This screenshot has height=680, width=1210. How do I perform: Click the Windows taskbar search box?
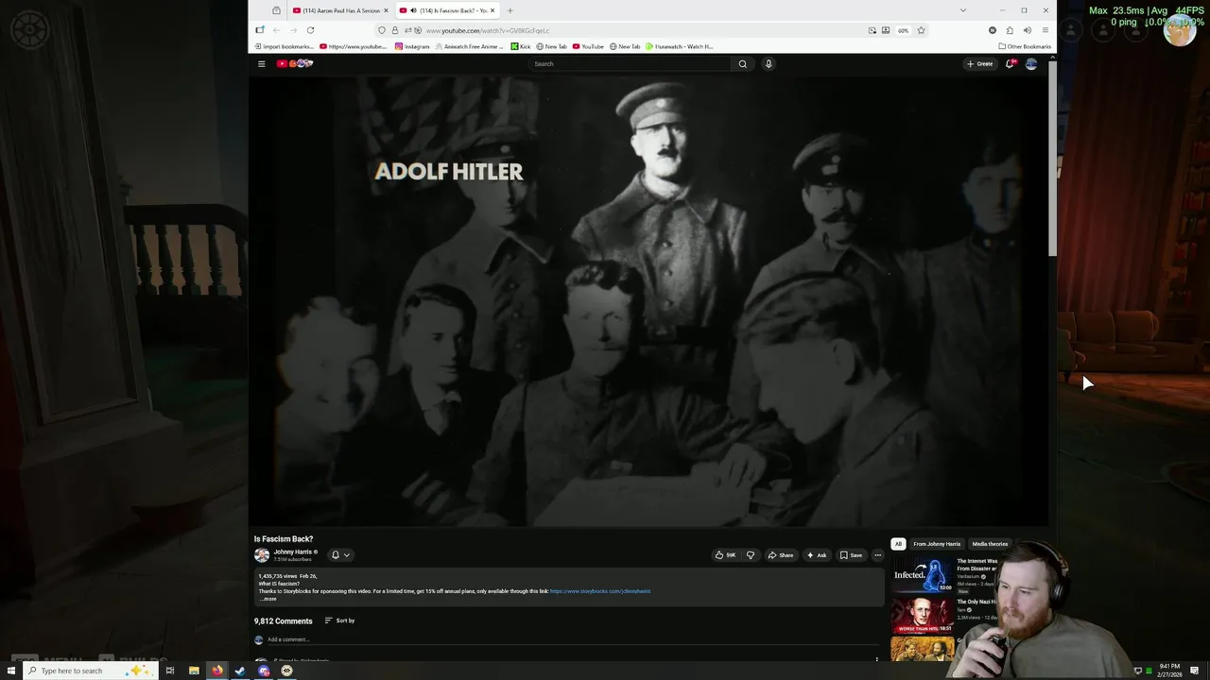(x=91, y=671)
